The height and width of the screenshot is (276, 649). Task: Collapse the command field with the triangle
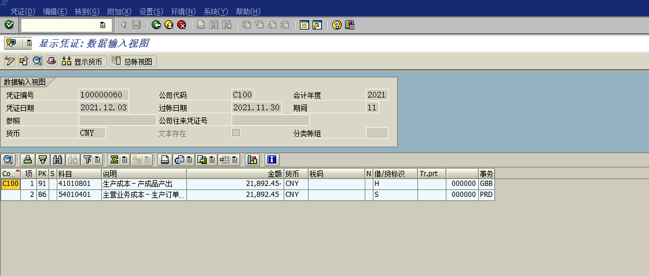123,25
